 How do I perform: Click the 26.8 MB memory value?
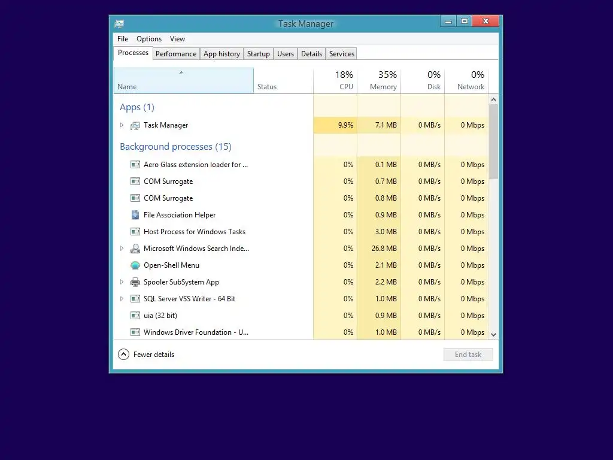coord(384,249)
